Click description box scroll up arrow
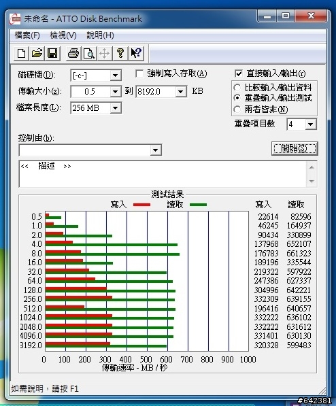Screen dimensions: 336x406 coord(312,167)
